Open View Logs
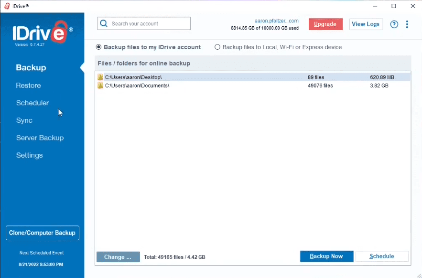This screenshot has width=422, height=278. tap(366, 24)
